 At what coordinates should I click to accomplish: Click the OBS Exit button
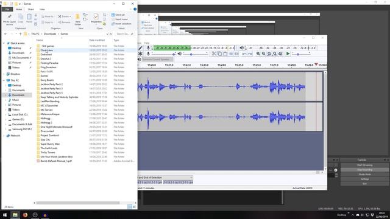click(364, 184)
